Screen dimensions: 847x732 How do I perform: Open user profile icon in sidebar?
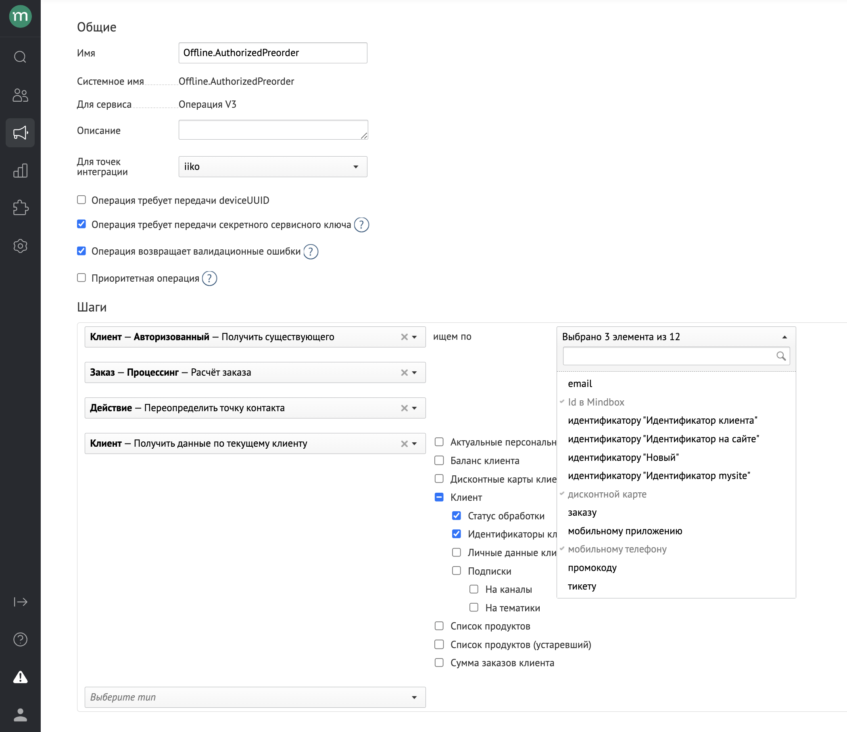click(x=20, y=715)
